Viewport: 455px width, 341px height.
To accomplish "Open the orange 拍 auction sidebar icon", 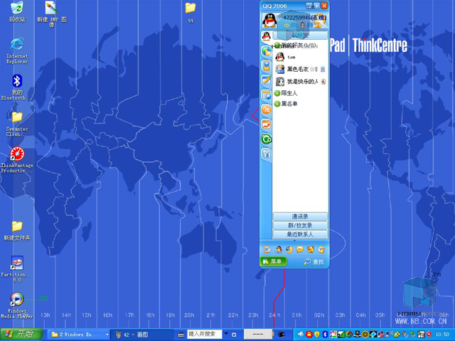I will [x=266, y=109].
